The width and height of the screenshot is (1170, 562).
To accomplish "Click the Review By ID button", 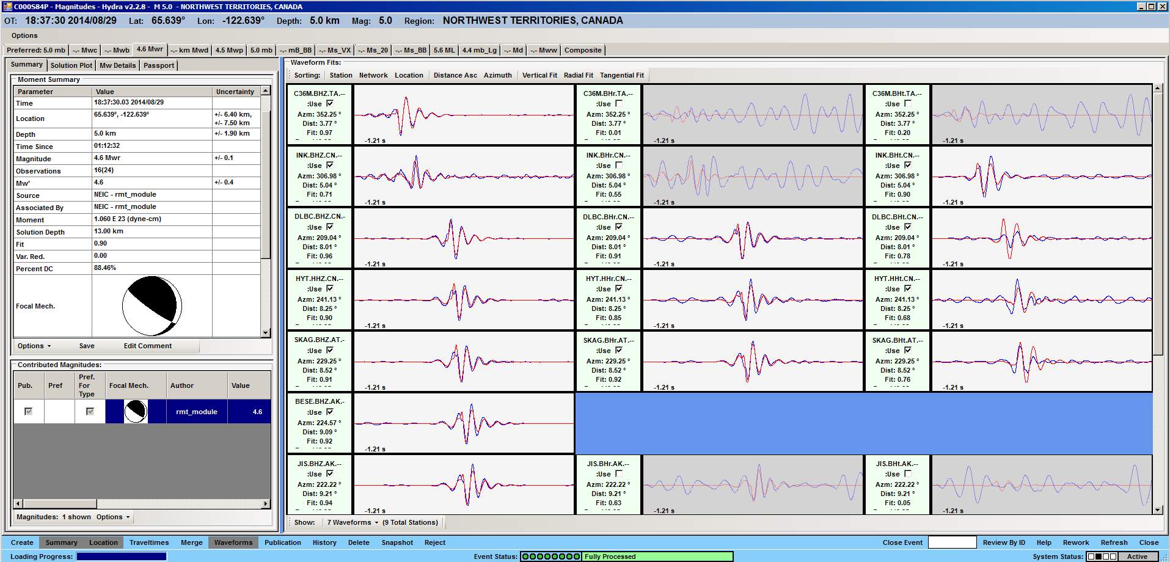I will pyautogui.click(x=1004, y=542).
